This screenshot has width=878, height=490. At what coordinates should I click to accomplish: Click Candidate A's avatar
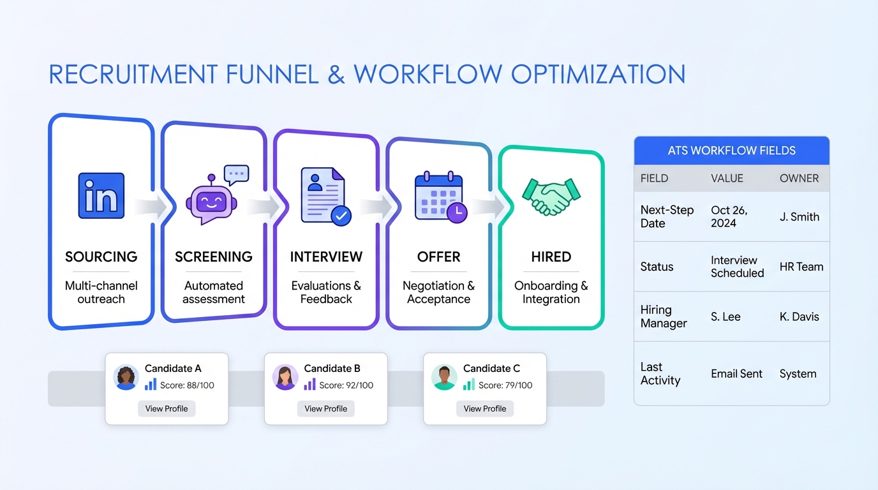126,377
